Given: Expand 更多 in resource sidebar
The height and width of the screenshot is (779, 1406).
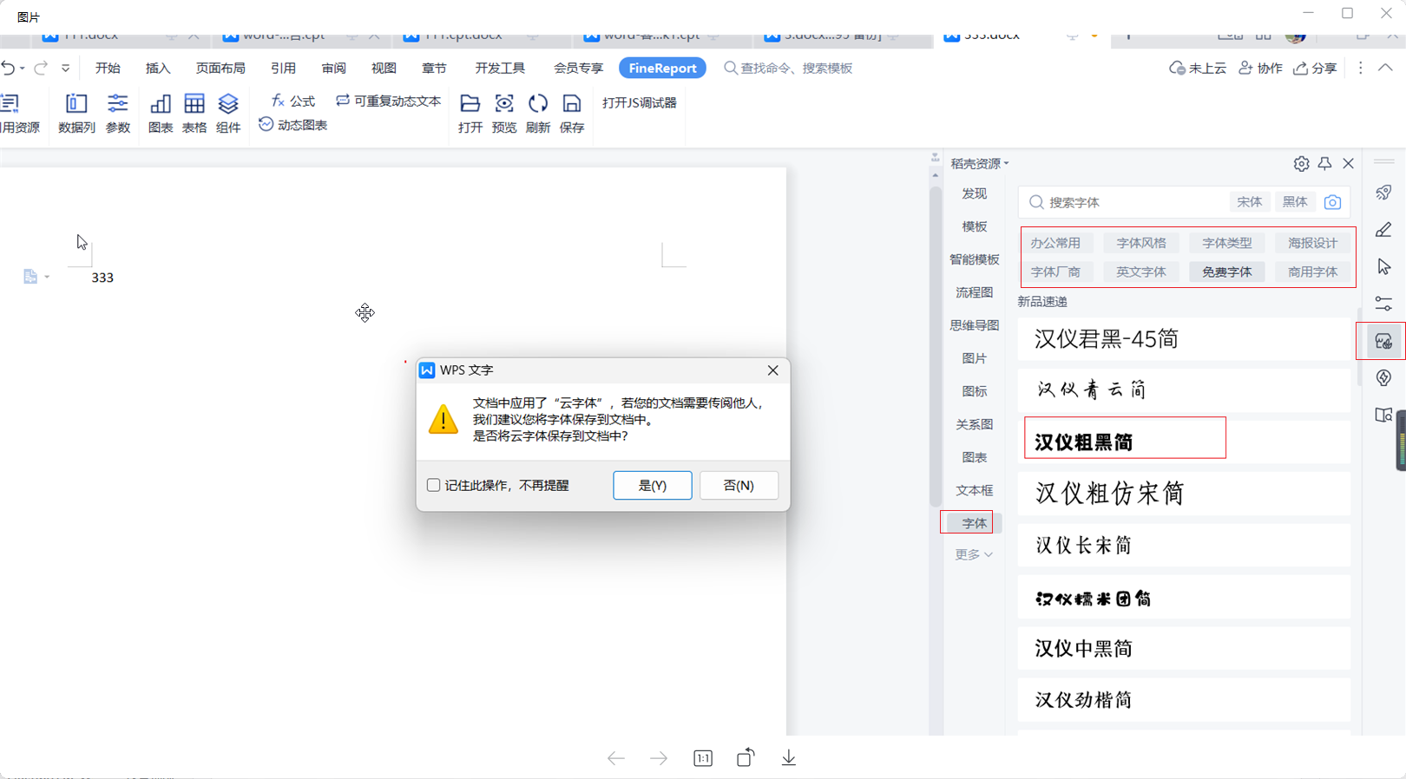Looking at the screenshot, I should click(974, 554).
